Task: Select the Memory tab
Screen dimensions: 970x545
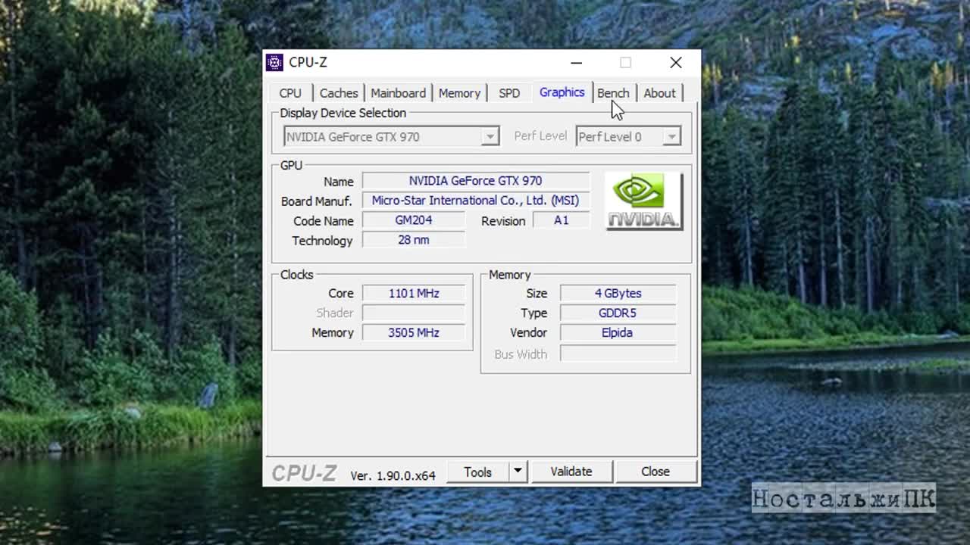Action: (x=459, y=93)
